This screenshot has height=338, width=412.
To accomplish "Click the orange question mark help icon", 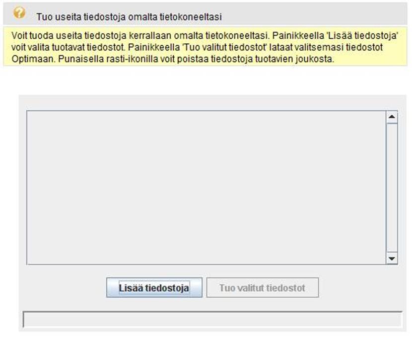I will coord(19,12).
